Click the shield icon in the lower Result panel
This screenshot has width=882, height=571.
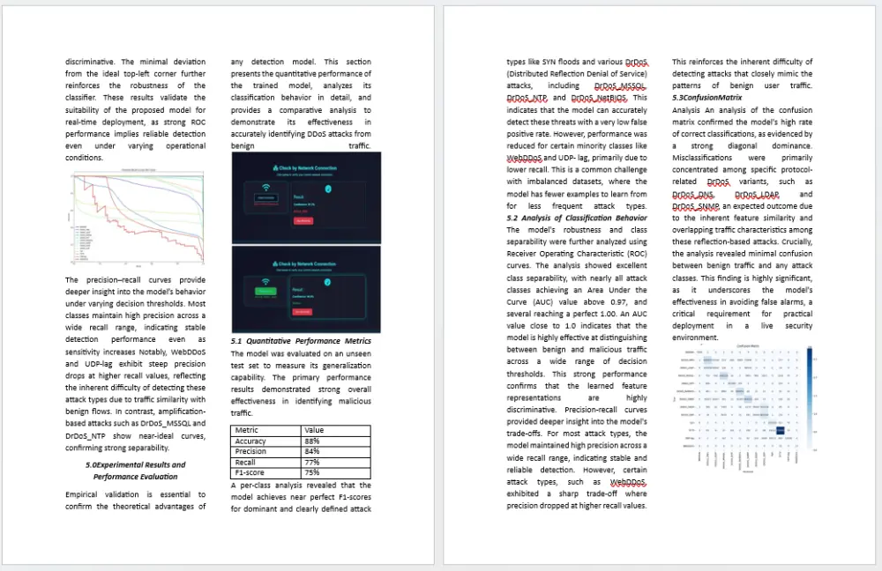[x=327, y=283]
